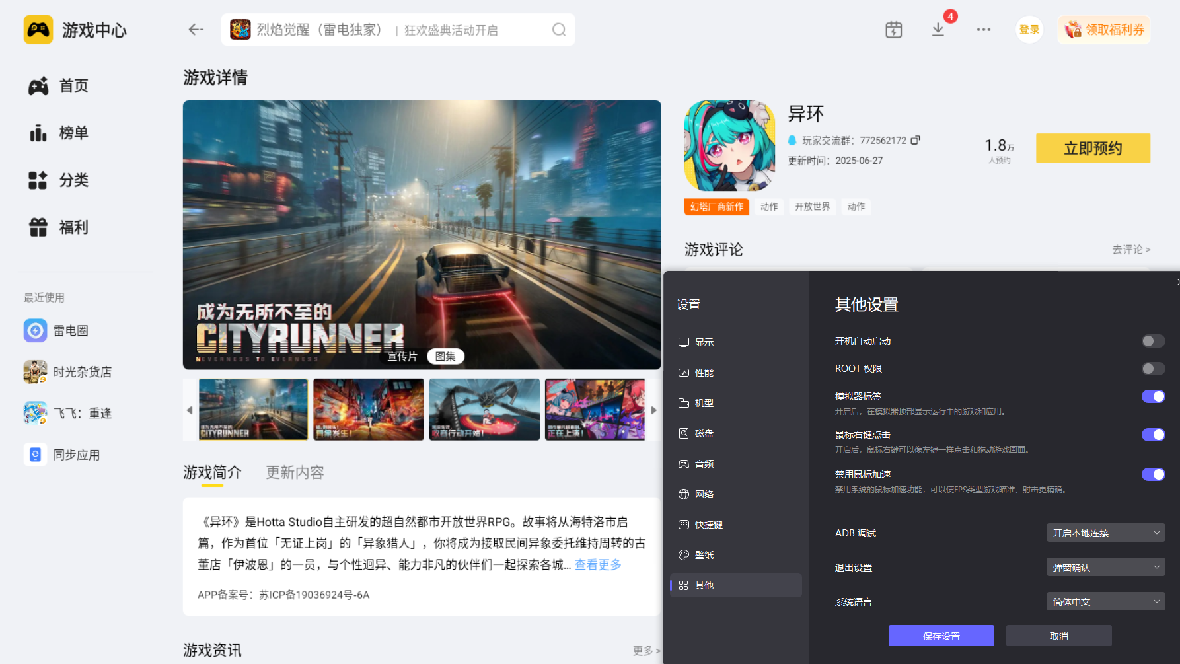
Task: Open the download manager icon
Action: click(x=938, y=29)
